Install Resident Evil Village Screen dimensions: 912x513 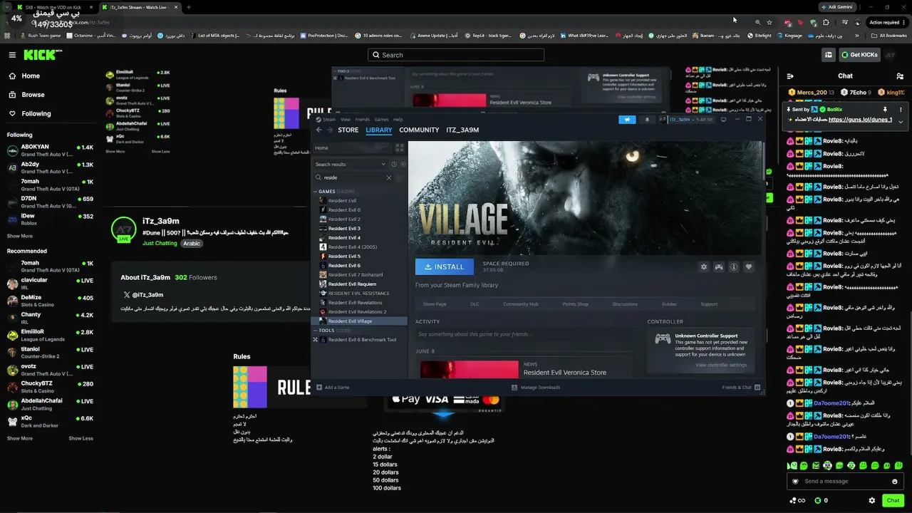(x=445, y=266)
